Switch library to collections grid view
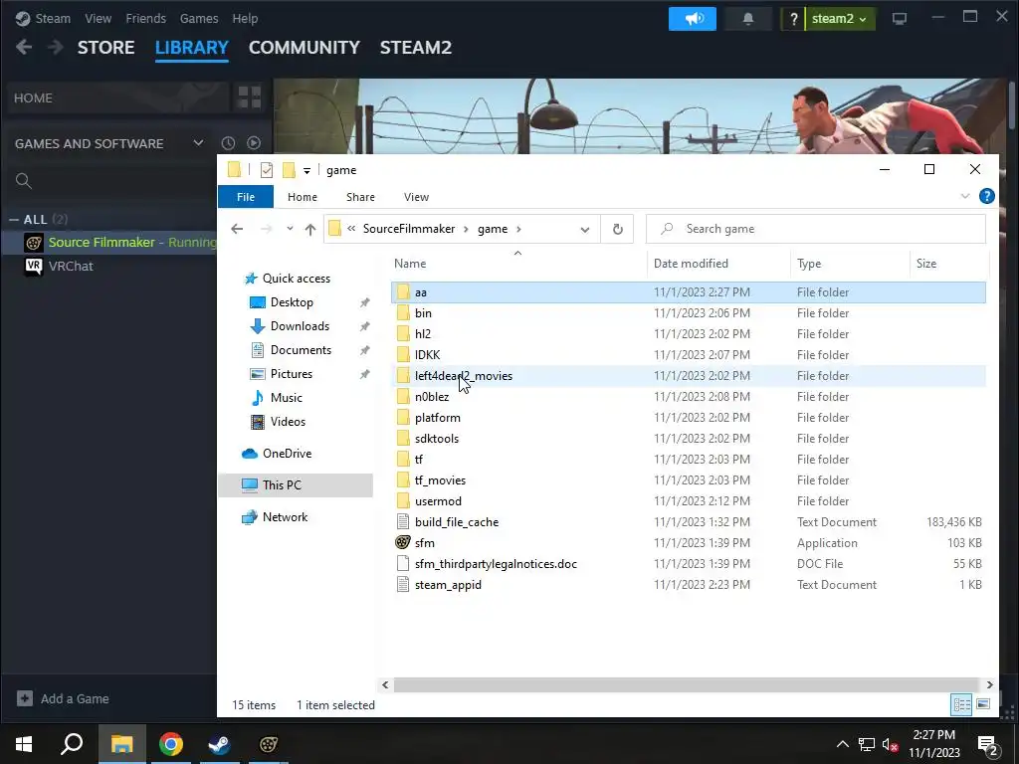Image resolution: width=1019 pixels, height=764 pixels. 250,97
